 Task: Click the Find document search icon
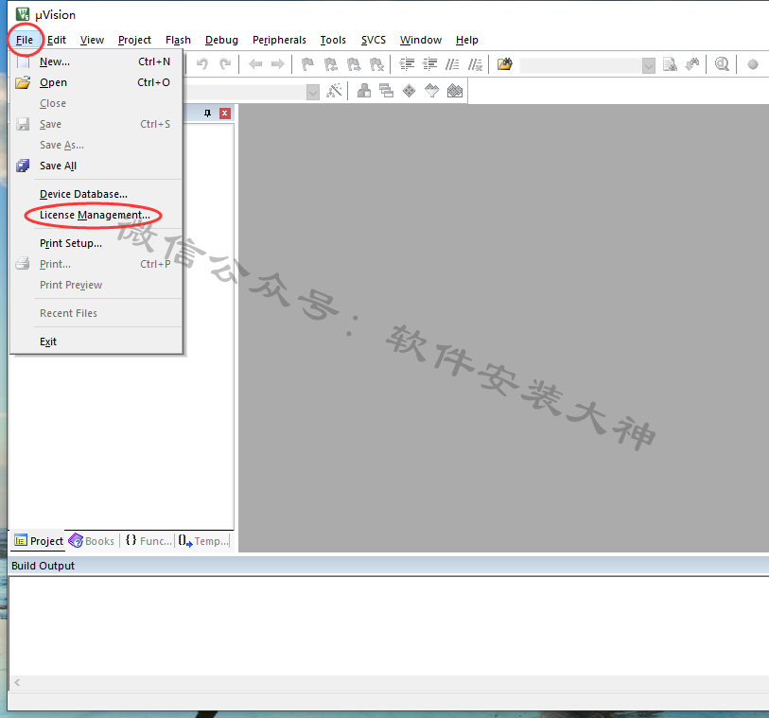click(x=670, y=64)
